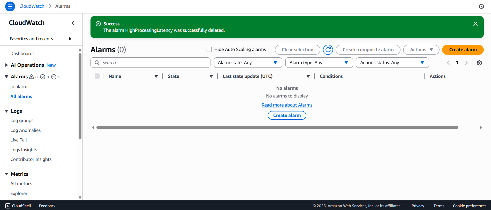
Task: Click the refresh alarms icon
Action: [328, 50]
